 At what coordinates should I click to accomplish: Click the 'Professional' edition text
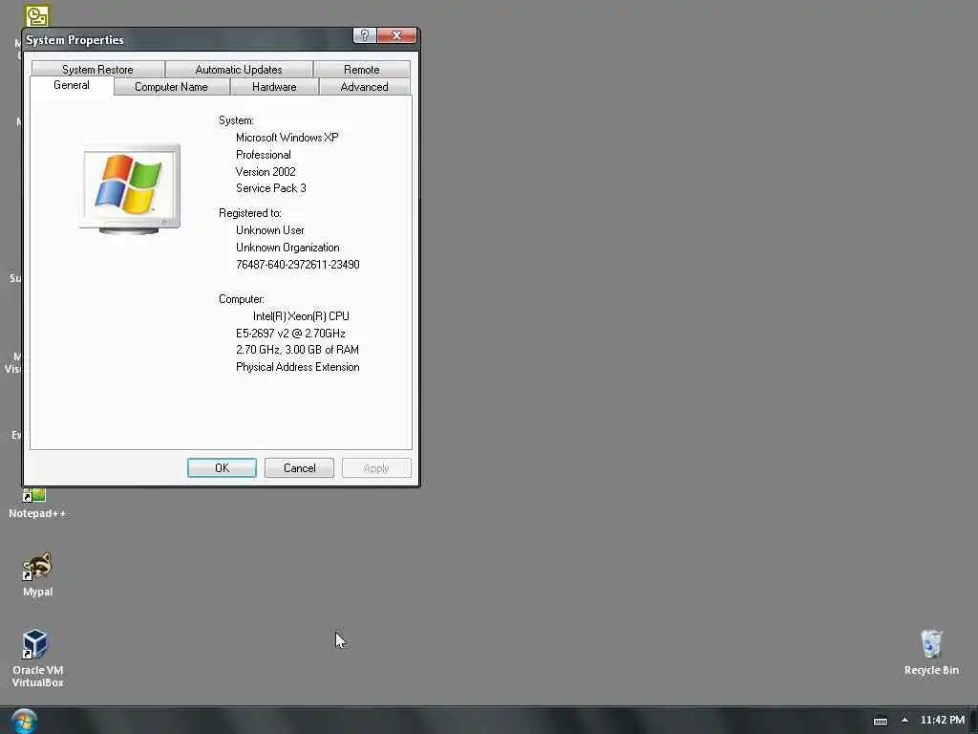coord(264,155)
